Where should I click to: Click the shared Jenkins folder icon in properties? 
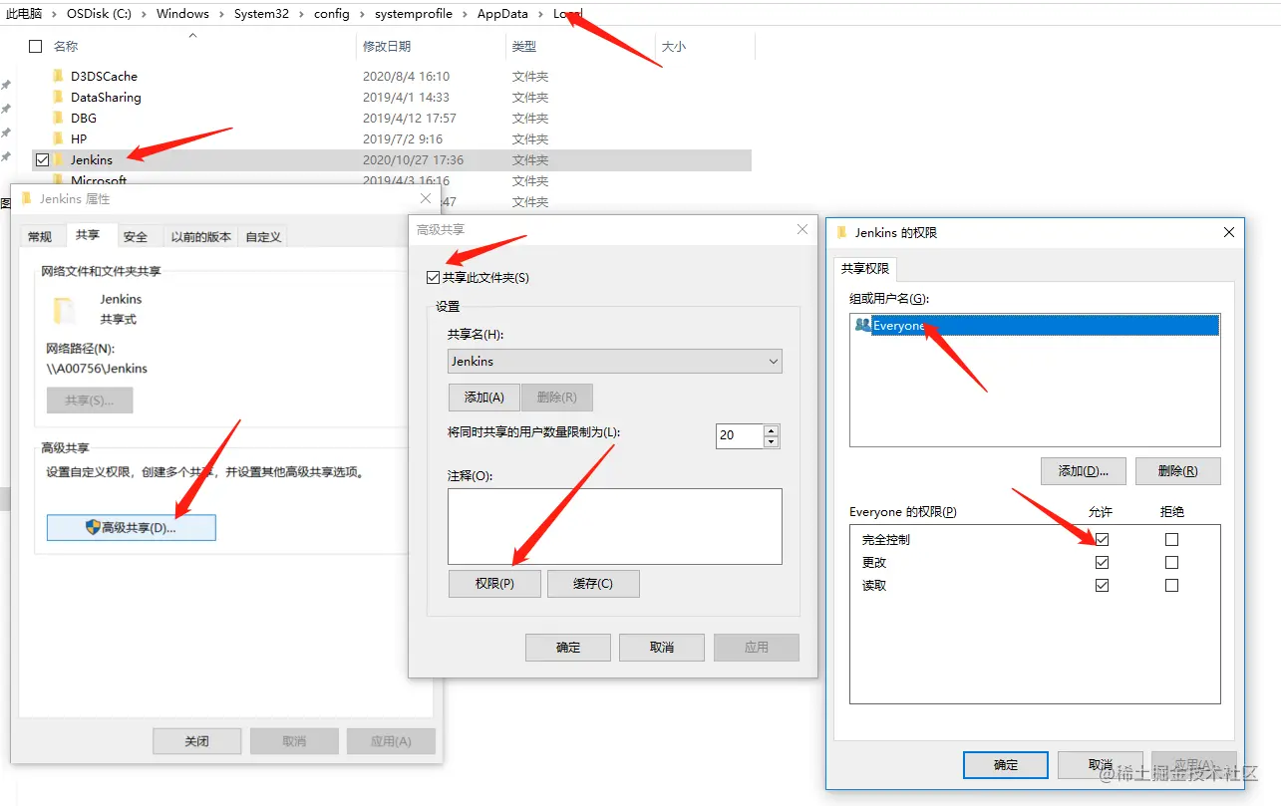(65, 310)
